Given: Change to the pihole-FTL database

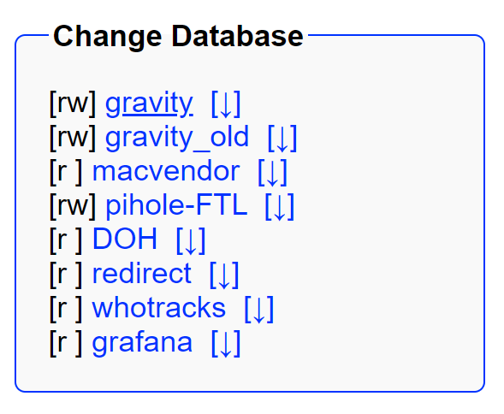Looking at the screenshot, I should tap(176, 206).
